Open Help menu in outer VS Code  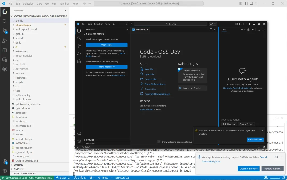pyautogui.click(x=75, y=3)
